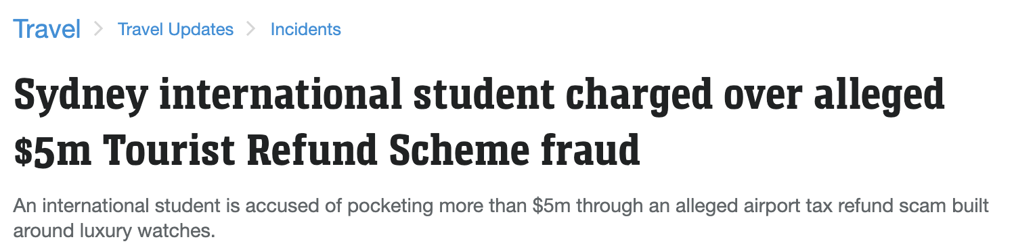Click the chevron before Incidents
Screen dimensions: 1014x250
click(x=252, y=30)
